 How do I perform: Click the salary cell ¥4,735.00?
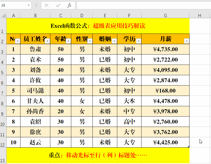click(x=165, y=49)
